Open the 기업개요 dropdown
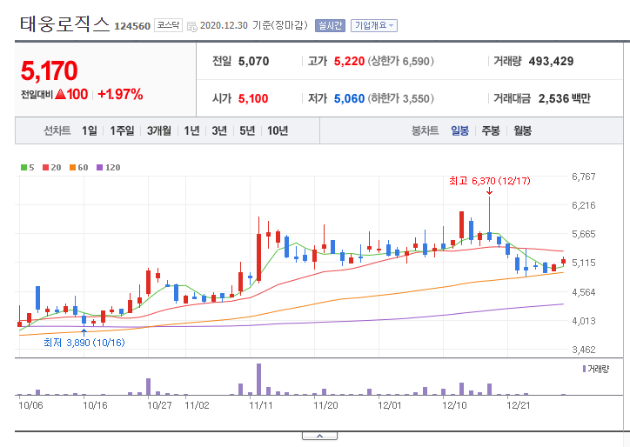Viewport: 630px width, 447px height. (374, 26)
